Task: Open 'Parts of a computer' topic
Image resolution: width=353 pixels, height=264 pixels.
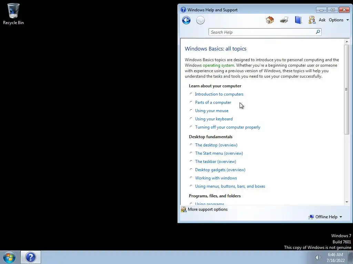Action: click(213, 102)
